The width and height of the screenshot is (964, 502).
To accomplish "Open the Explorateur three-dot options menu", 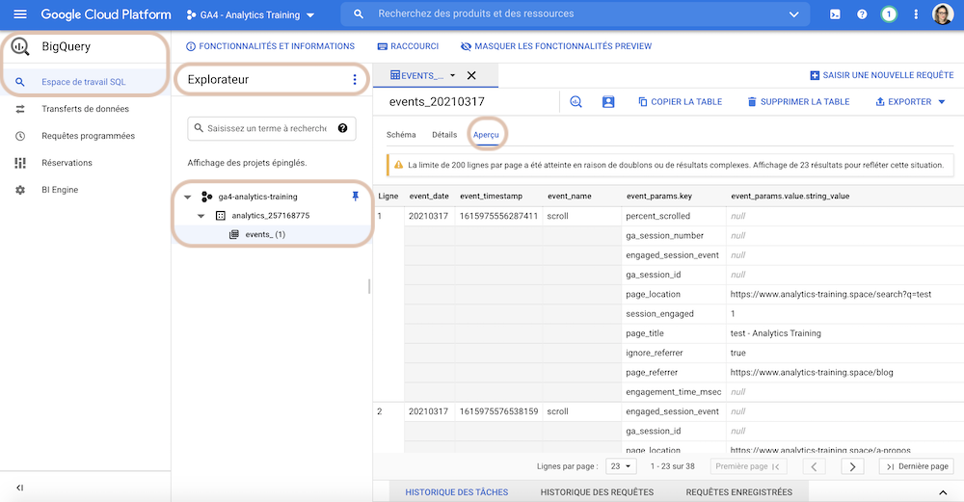I will pos(354,79).
